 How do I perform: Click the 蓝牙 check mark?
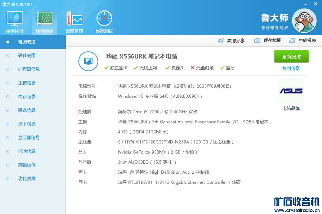(x=222, y=68)
